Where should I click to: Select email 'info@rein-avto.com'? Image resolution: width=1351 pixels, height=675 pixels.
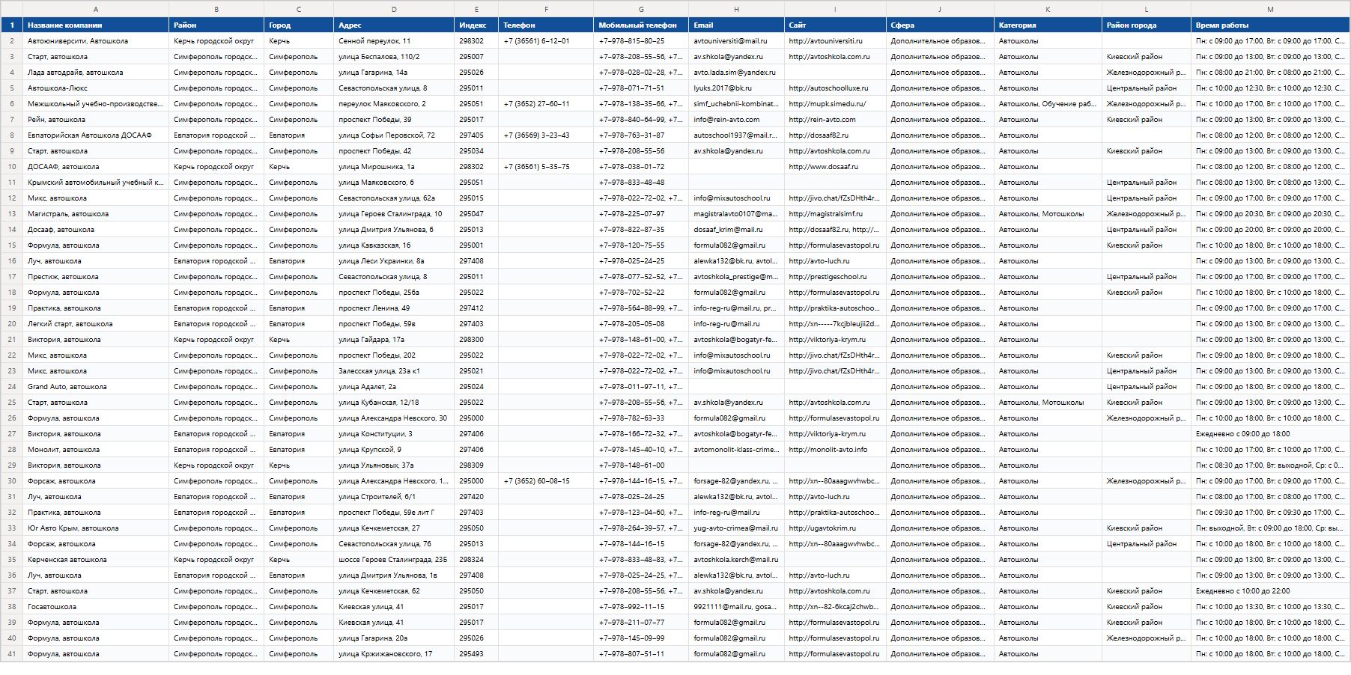click(736, 120)
